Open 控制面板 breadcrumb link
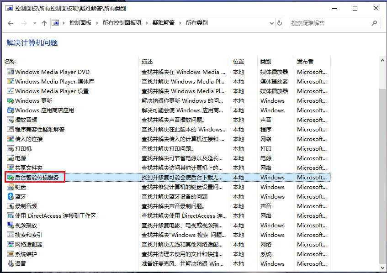 (80, 23)
